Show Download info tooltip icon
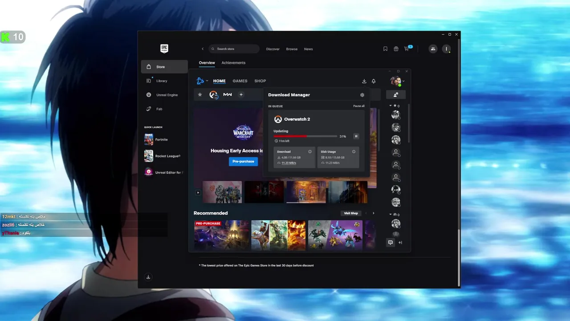 310,152
